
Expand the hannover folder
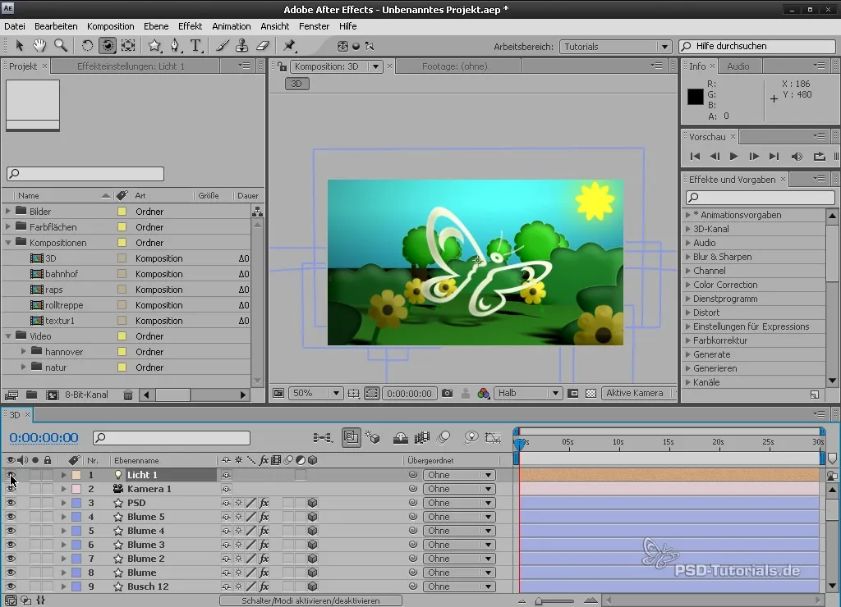(x=24, y=351)
